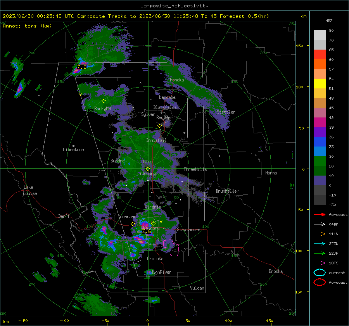The image size is (349, 326).
Task: Click the 100 tick on the right km axis
Action: [x=299, y=87]
